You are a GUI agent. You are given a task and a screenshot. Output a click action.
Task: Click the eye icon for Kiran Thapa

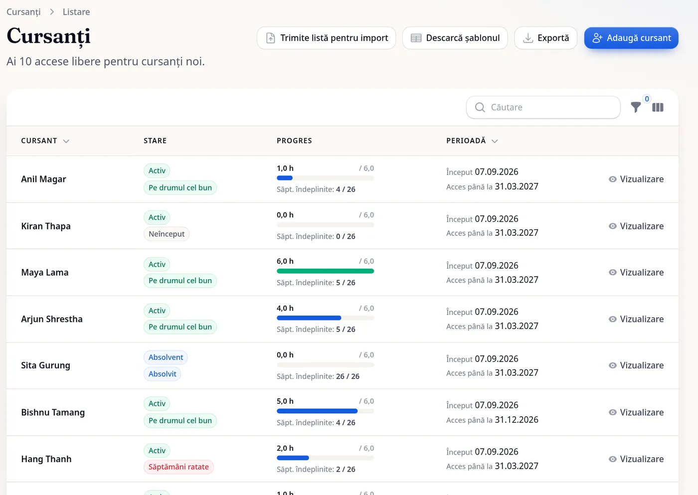pyautogui.click(x=613, y=226)
